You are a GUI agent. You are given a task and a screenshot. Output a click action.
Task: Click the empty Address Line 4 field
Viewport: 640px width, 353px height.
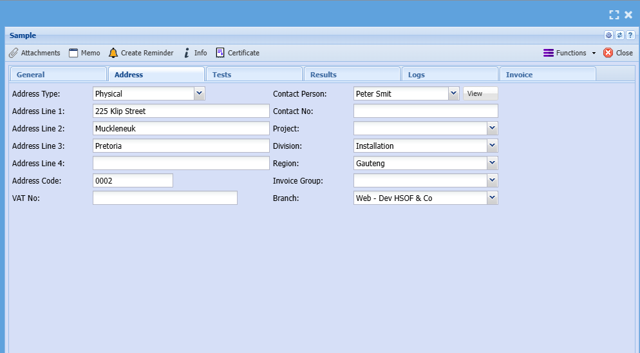click(x=181, y=163)
